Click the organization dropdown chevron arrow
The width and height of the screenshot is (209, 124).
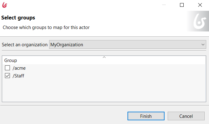203,44
